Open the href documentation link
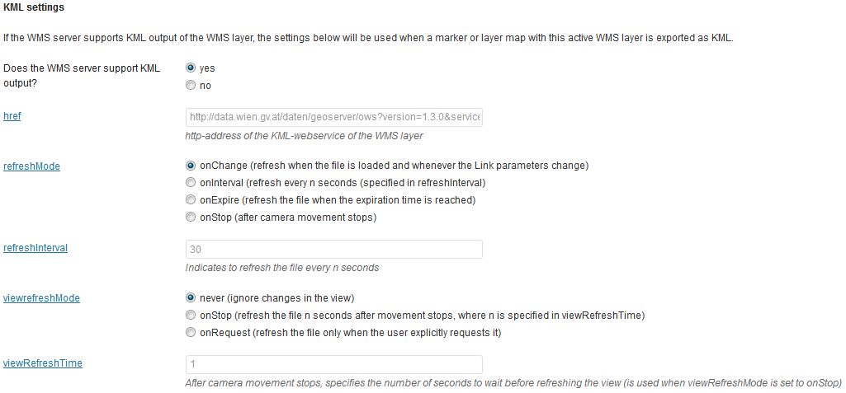Viewport: 846px width, 393px height. [12, 115]
